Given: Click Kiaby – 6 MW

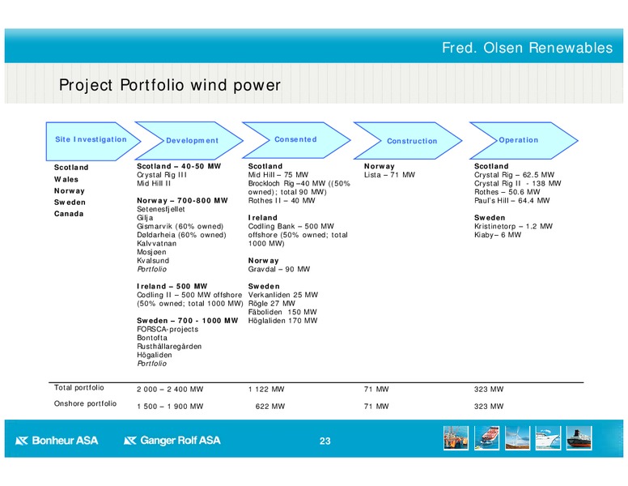Looking at the screenshot, I should click(x=498, y=235).
